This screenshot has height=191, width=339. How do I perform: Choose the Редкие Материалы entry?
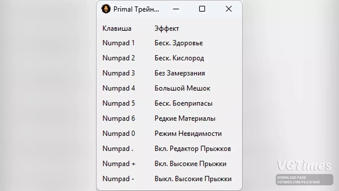(x=185, y=119)
